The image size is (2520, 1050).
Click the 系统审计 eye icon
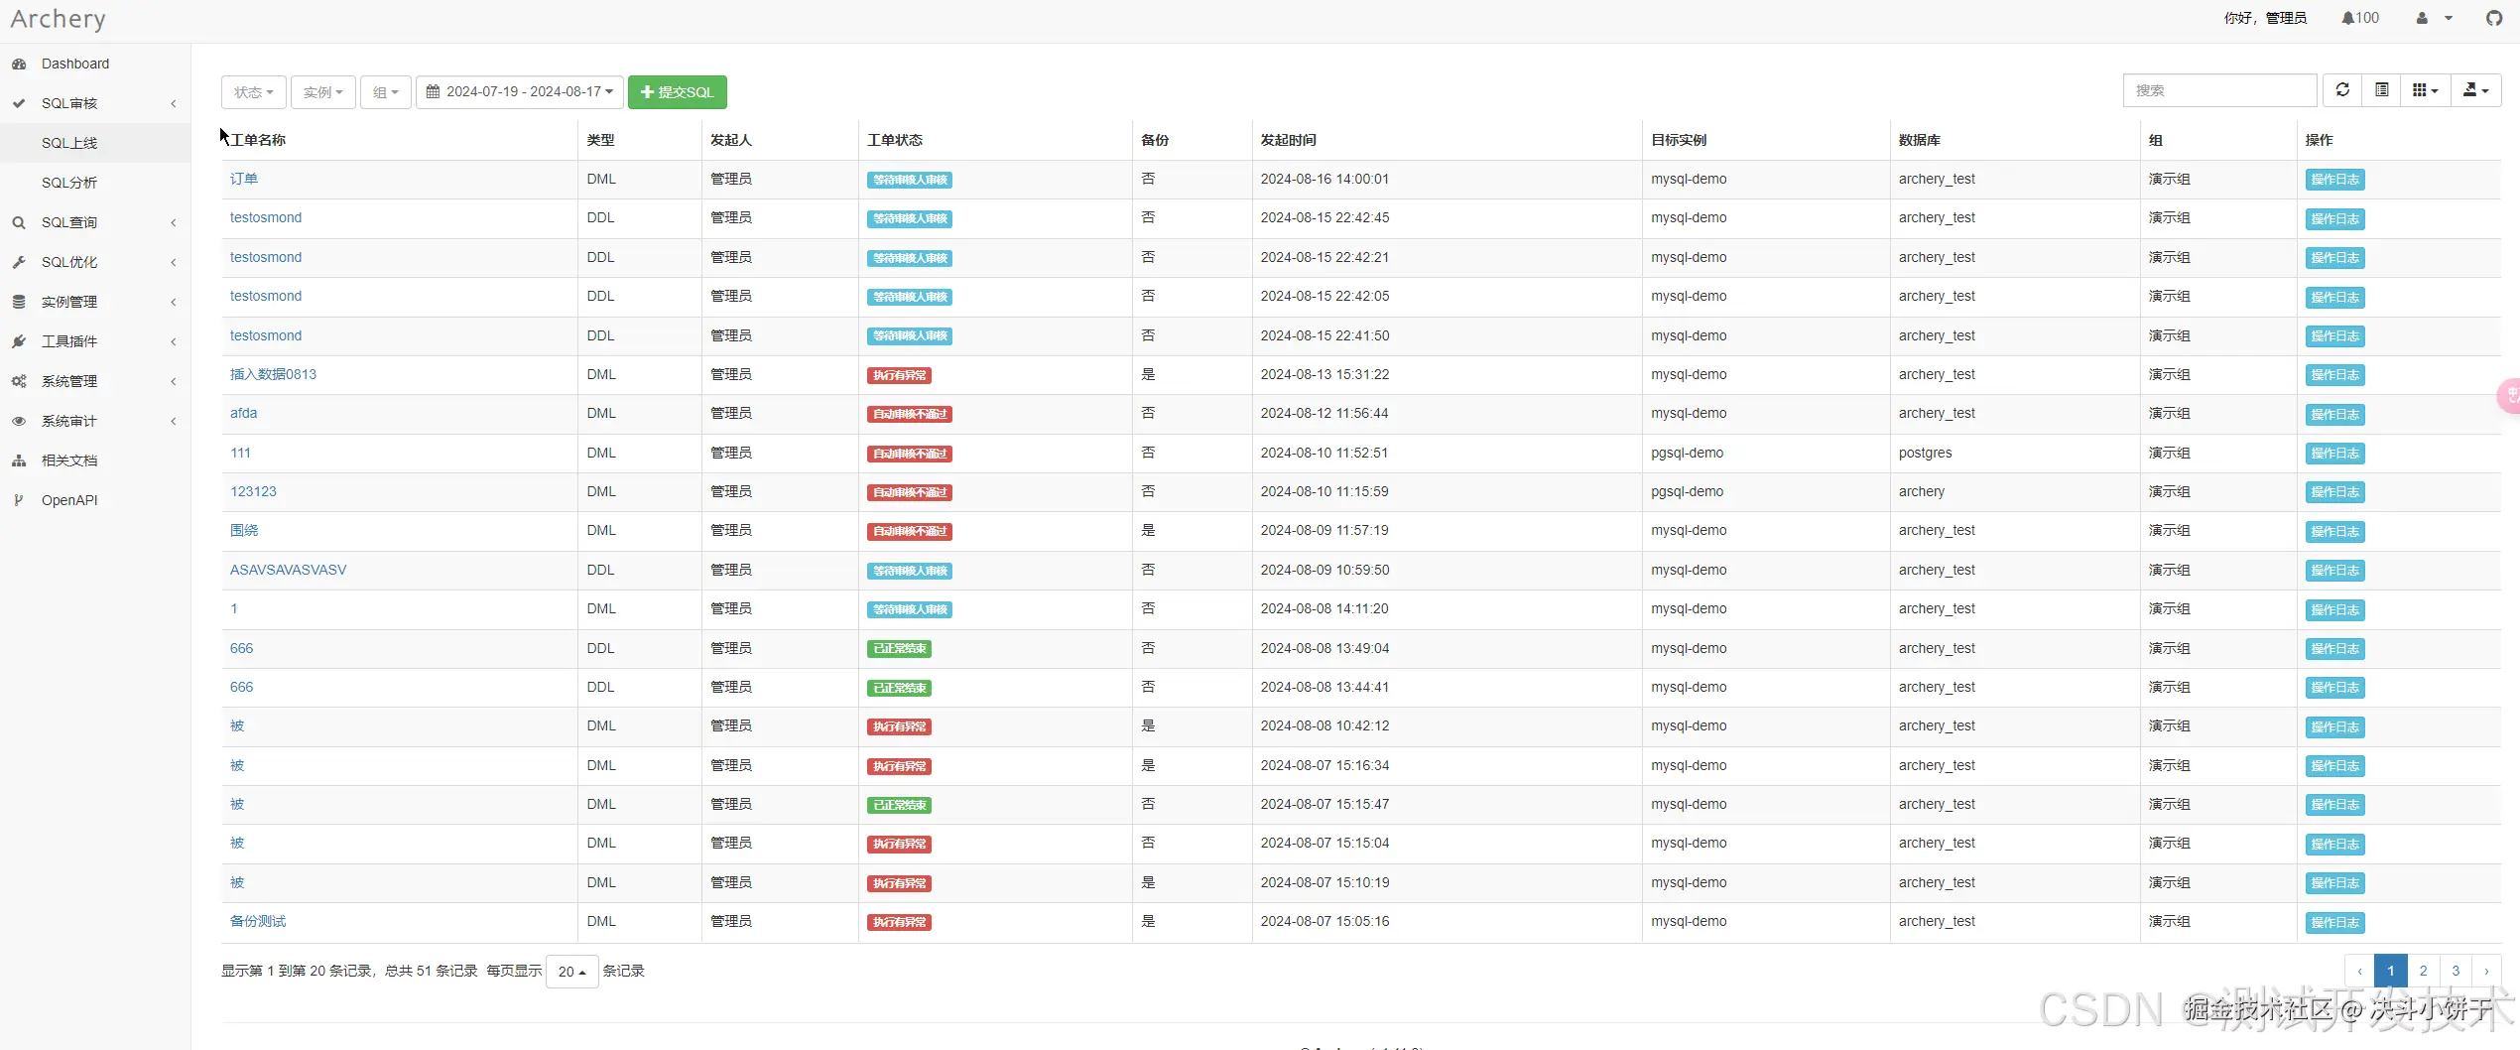pos(19,421)
